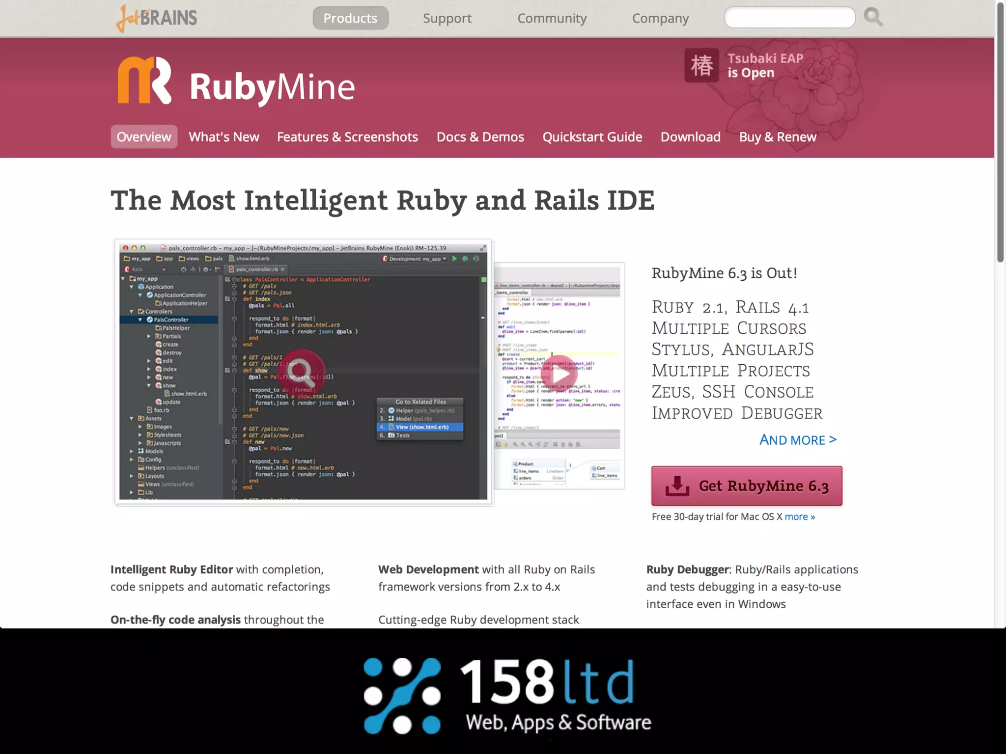Image resolution: width=1006 pixels, height=754 pixels.
Task: Open Features & Screenshots tab
Action: 347,136
